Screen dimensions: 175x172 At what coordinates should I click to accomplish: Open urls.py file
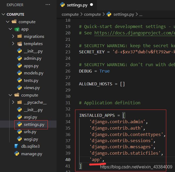coord(30,132)
